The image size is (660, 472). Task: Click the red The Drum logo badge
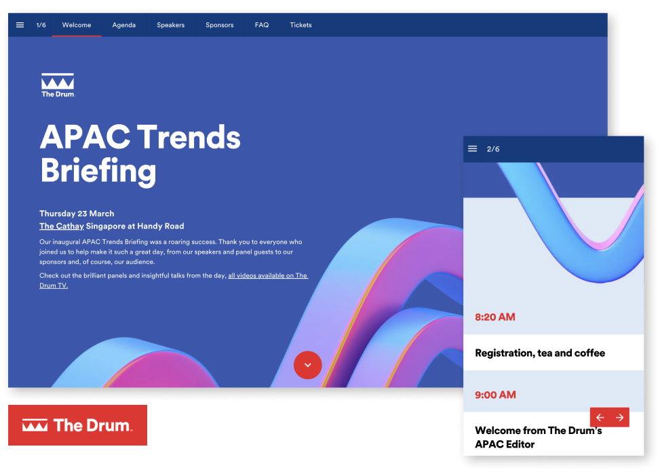77,426
